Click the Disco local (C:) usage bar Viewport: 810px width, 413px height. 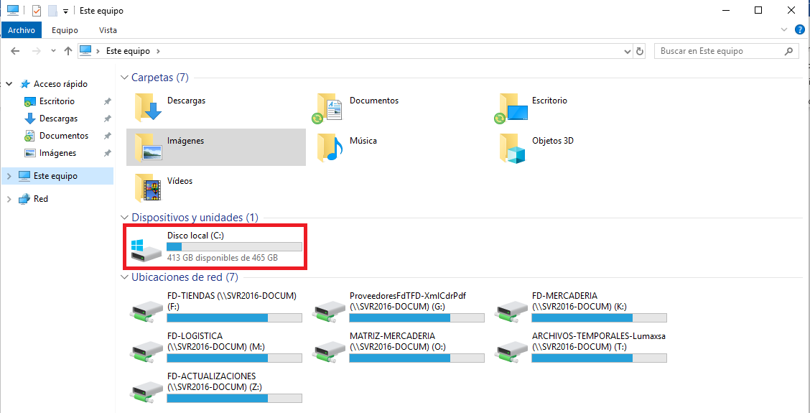[235, 246]
